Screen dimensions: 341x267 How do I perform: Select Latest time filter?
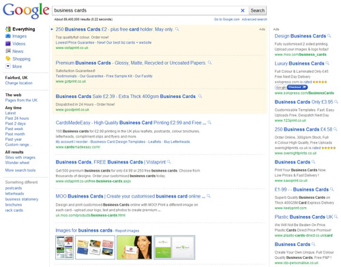pyautogui.click(x=10, y=113)
